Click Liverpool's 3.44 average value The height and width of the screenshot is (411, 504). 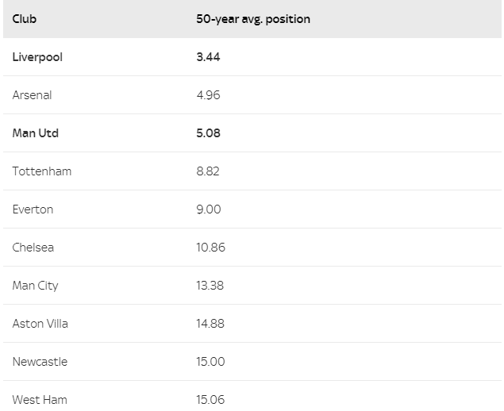tap(208, 57)
